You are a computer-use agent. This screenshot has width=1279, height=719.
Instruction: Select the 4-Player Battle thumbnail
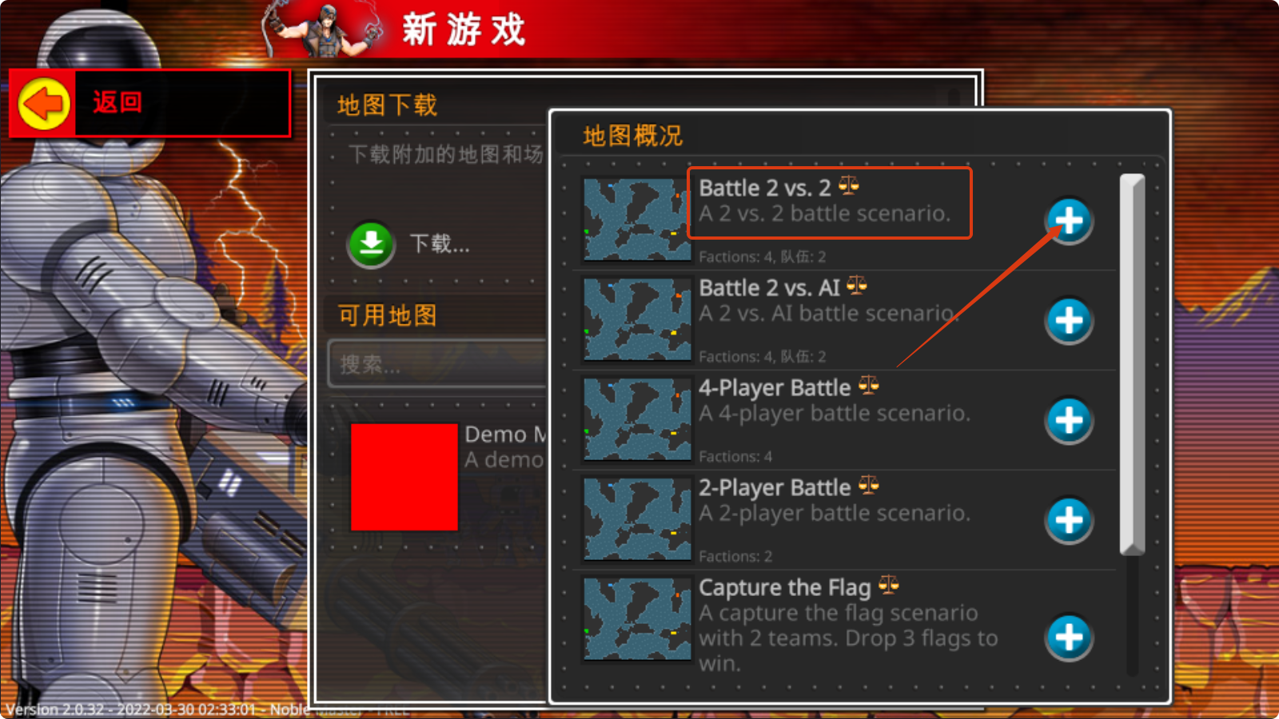point(637,419)
